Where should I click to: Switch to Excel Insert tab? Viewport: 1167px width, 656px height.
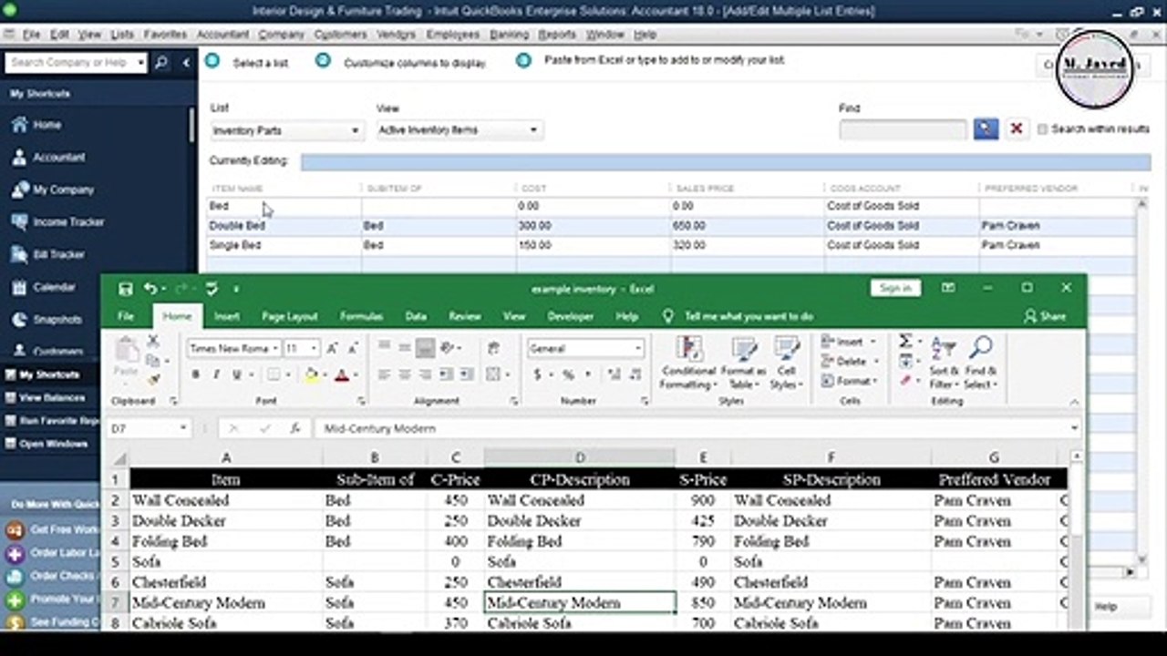pyautogui.click(x=227, y=316)
